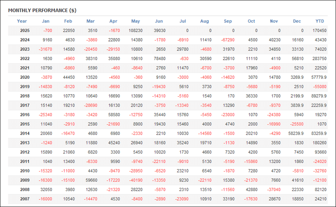Click Oct 2018 value 36330
Screen dimensions: 336x207
coord(252,96)
